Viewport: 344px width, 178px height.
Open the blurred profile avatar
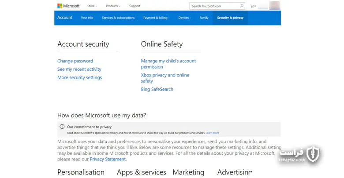coord(274,5)
